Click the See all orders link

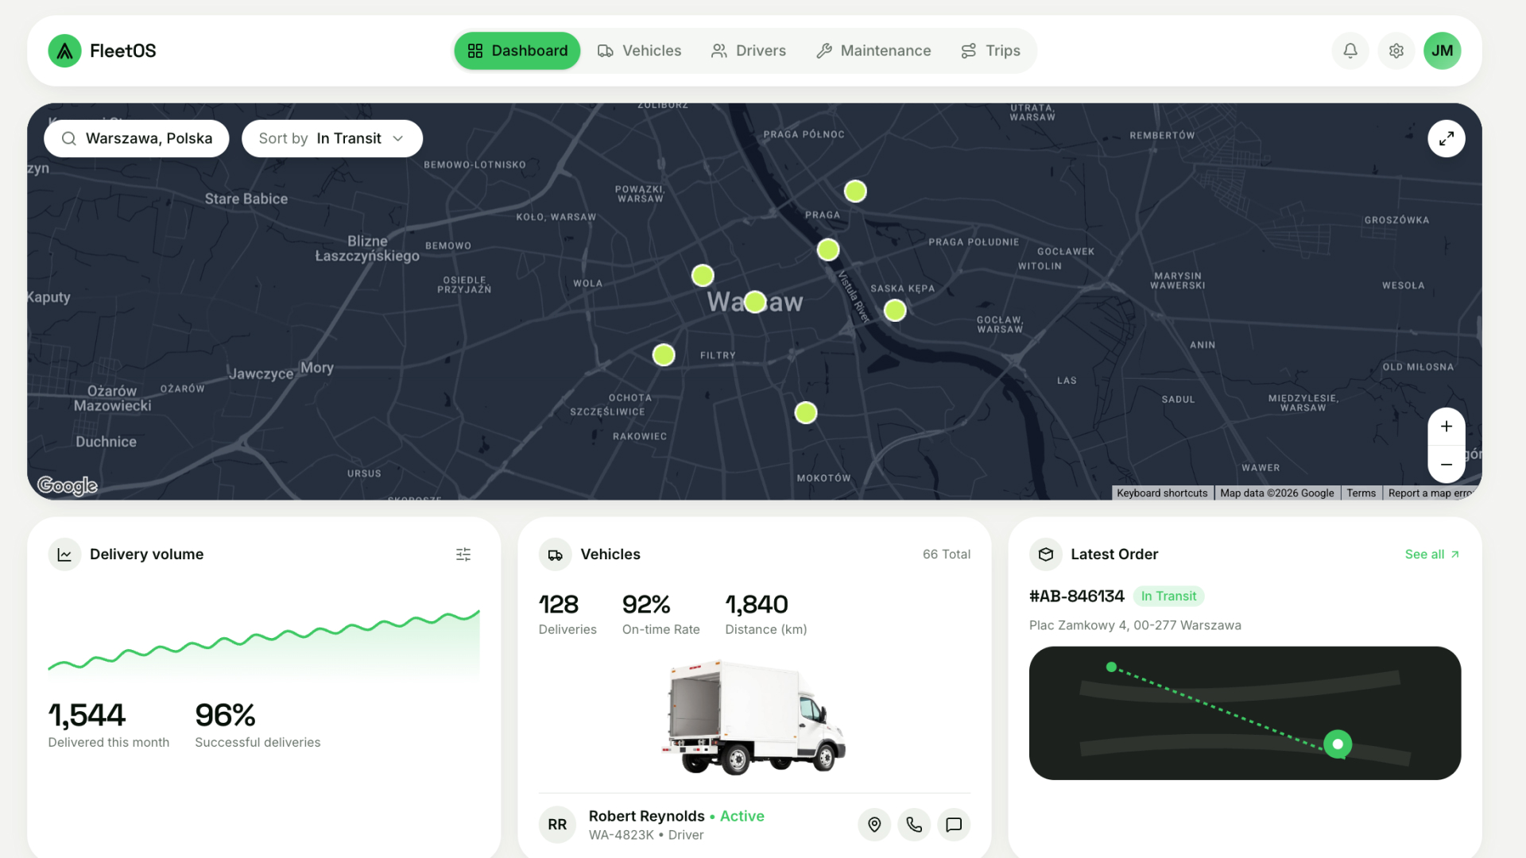click(x=1432, y=555)
